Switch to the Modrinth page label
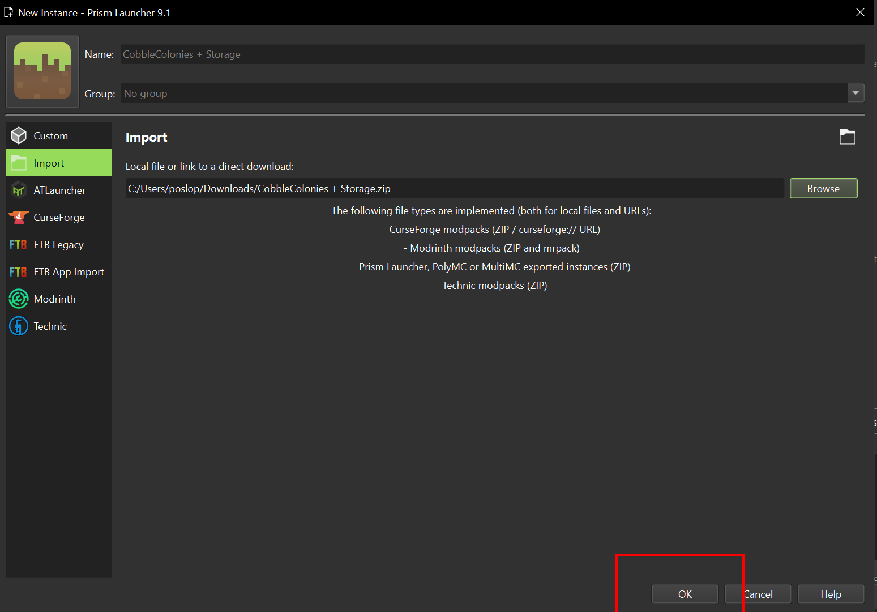Viewport: 877px width, 612px height. coord(54,299)
